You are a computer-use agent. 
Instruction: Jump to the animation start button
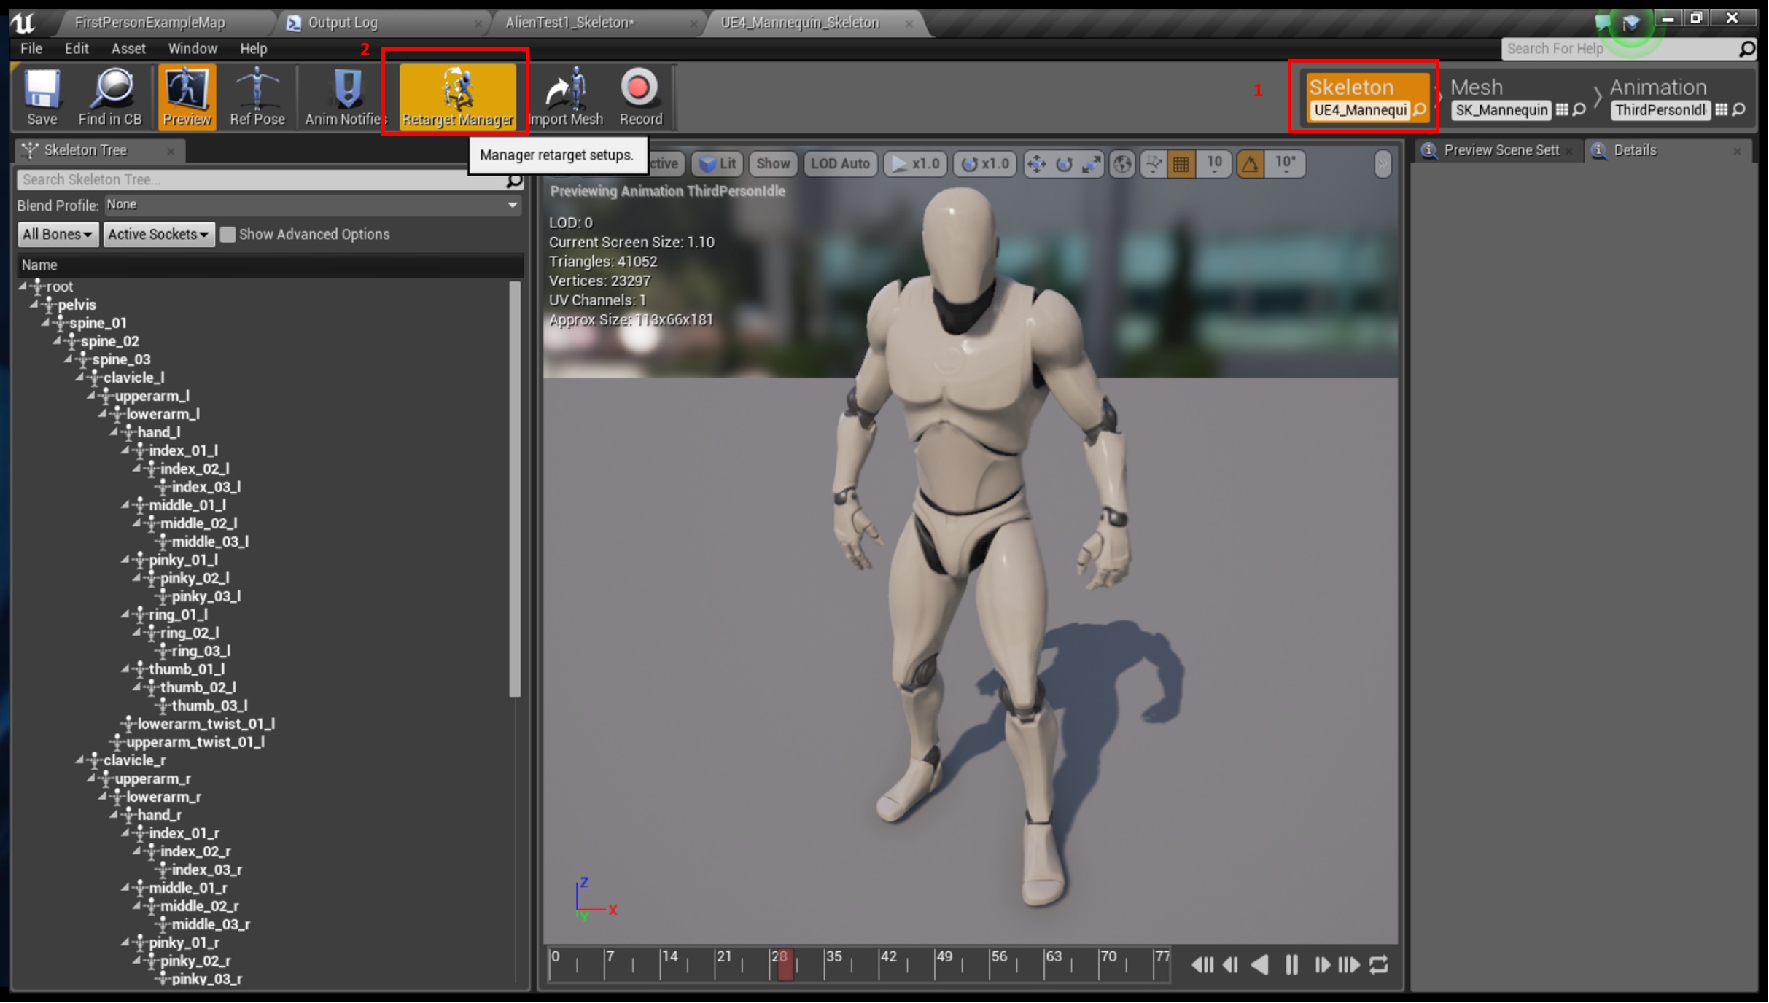click(x=1203, y=965)
